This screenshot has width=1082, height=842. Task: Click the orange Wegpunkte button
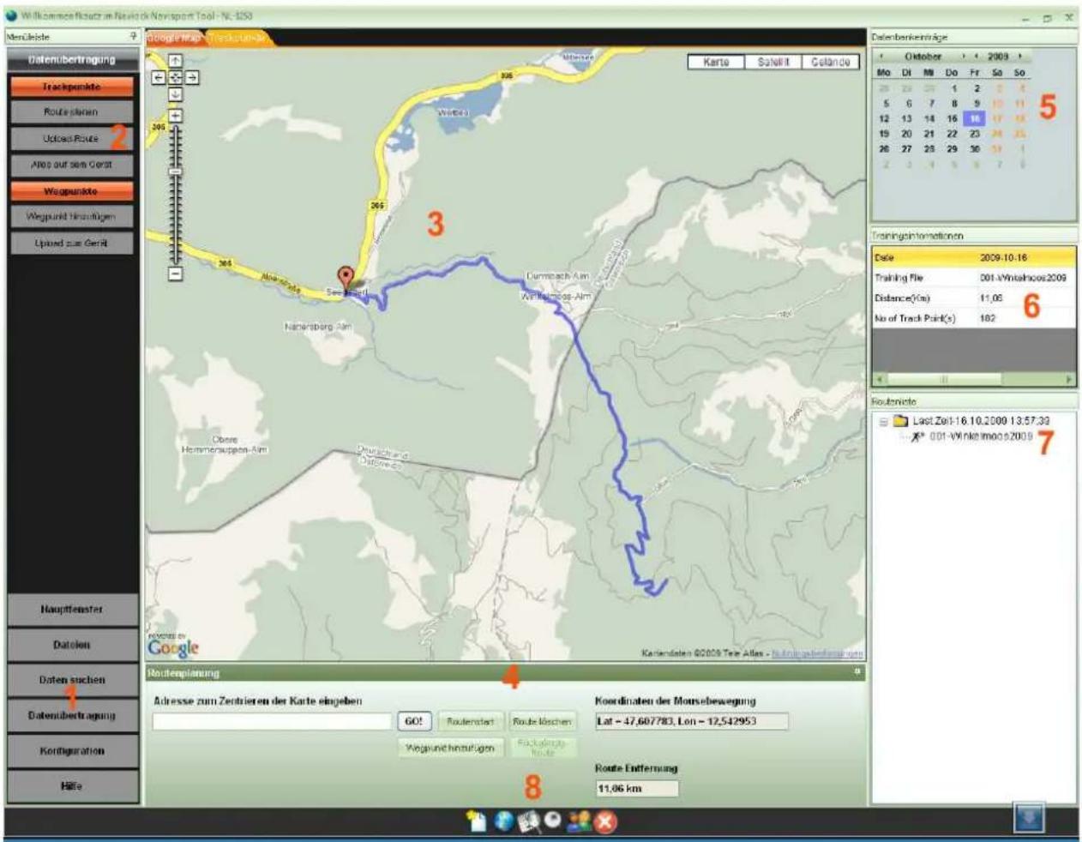click(72, 191)
